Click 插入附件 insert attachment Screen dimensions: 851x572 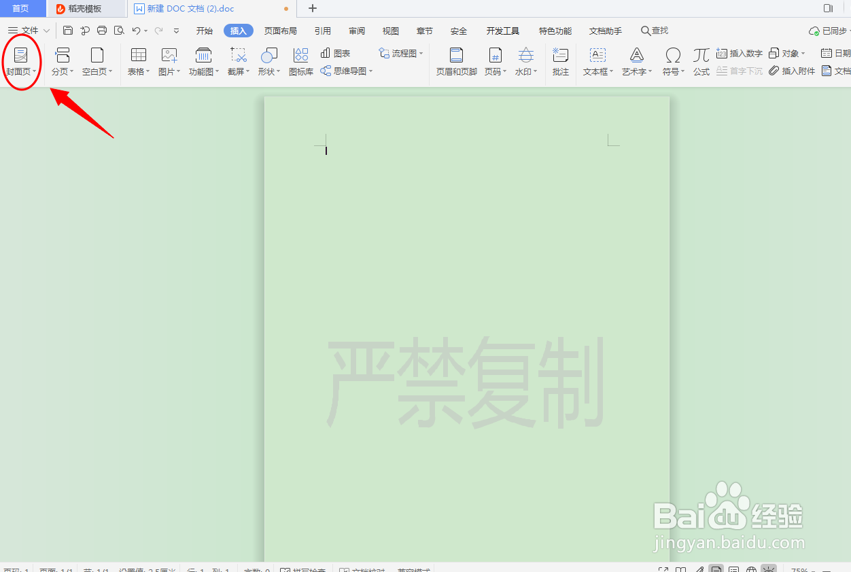792,71
